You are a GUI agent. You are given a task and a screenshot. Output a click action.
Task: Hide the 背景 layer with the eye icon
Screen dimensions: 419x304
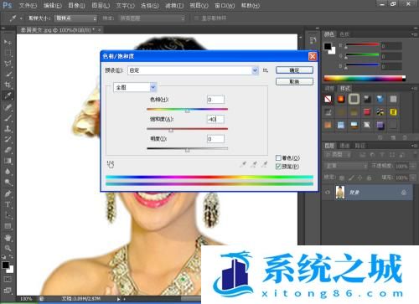328,192
